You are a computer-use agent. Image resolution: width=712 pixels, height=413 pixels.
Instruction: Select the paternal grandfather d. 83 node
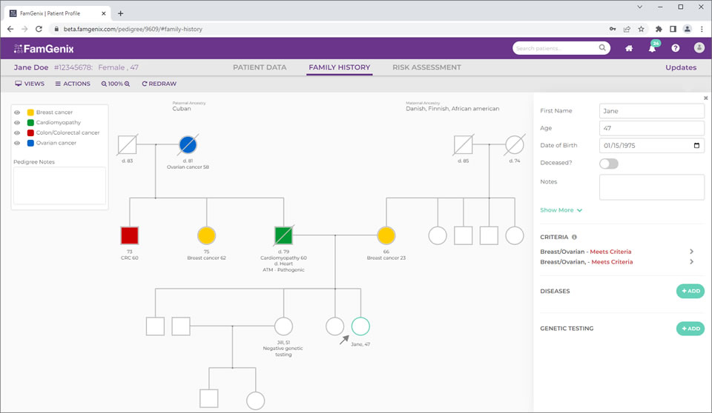click(x=127, y=145)
